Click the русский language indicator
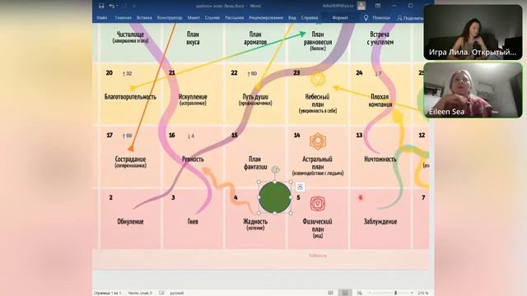 (x=177, y=293)
